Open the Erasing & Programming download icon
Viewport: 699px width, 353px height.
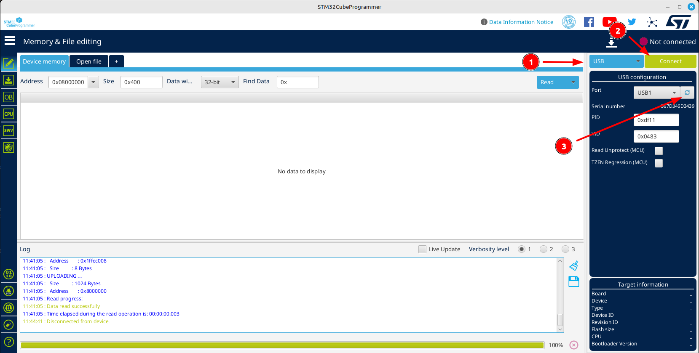(8, 80)
